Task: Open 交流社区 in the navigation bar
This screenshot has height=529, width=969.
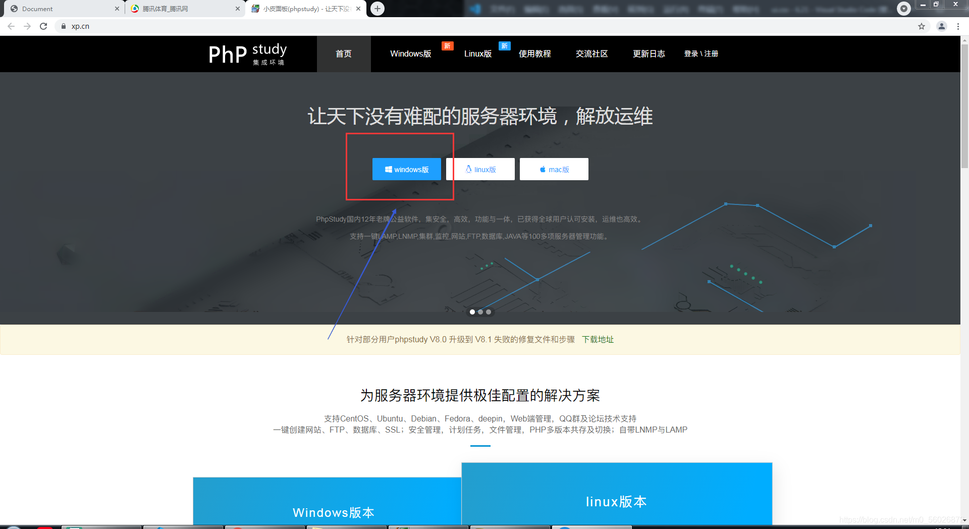Action: (x=592, y=54)
